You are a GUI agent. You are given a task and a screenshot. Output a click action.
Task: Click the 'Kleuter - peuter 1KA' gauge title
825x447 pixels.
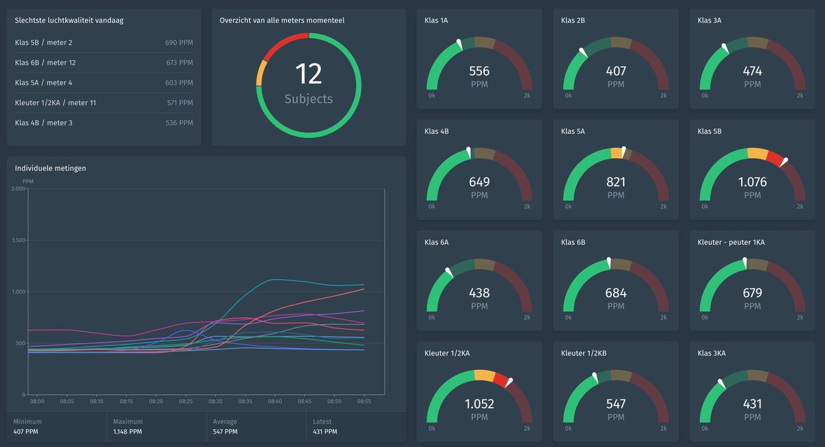(x=731, y=242)
